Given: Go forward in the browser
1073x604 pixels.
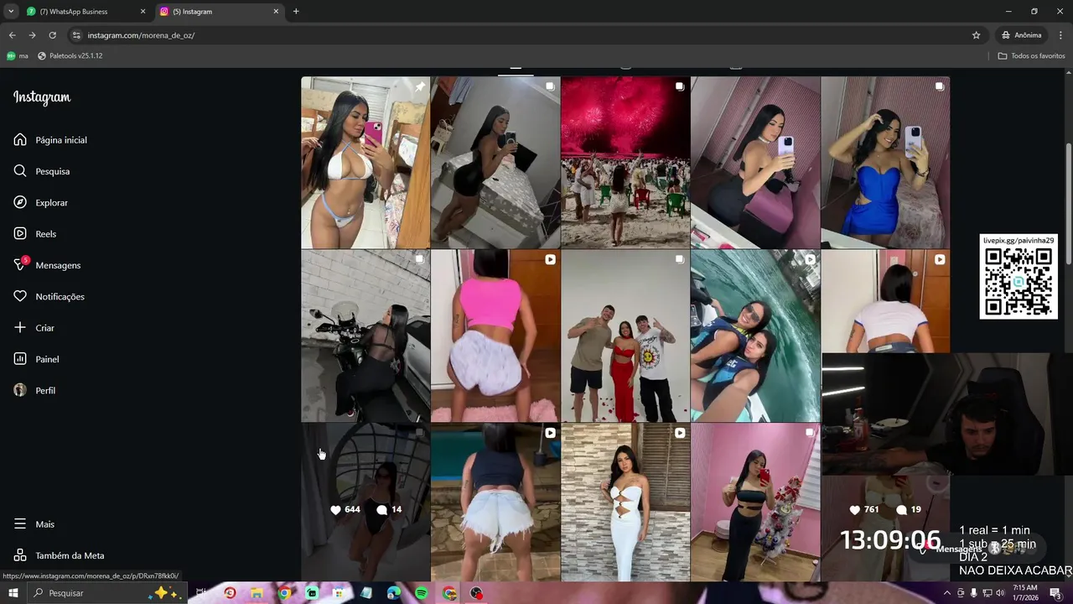Looking at the screenshot, I should [32, 35].
